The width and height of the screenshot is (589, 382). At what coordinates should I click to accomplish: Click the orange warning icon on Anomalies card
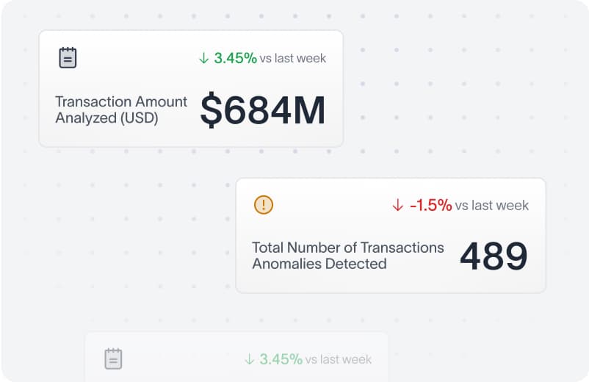tap(263, 205)
